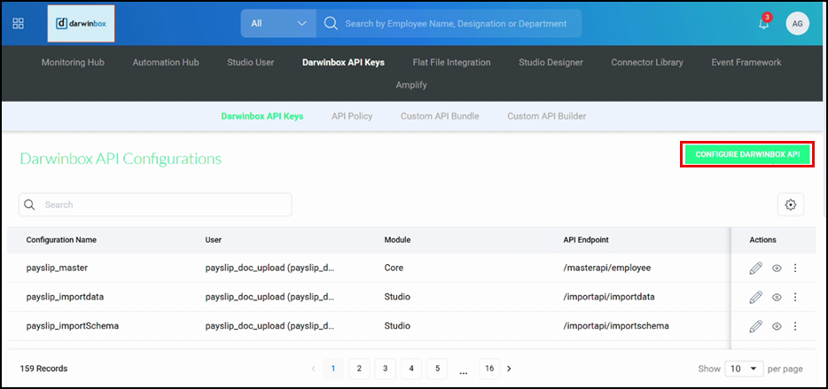Viewport: 828px width, 389px height.
Task: Open more options for payslip_importSchema
Action: 795,326
